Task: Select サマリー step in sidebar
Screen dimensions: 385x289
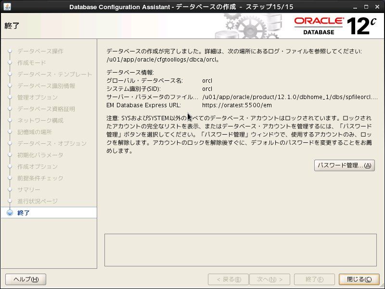Action: click(29, 189)
